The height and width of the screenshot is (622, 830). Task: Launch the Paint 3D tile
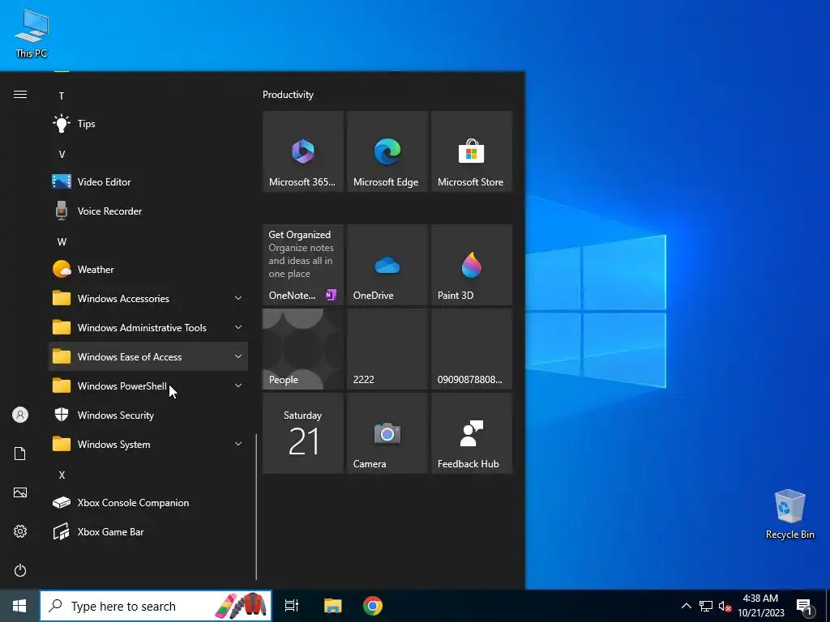click(x=471, y=265)
